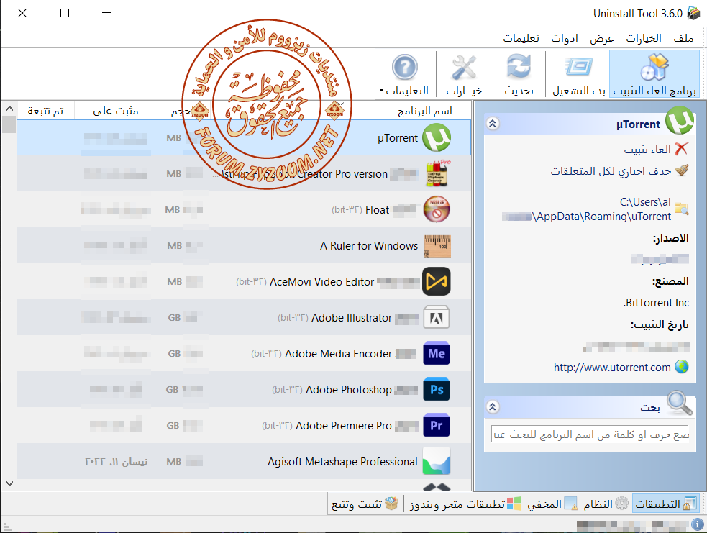Open the ملف menu
Image resolution: width=707 pixels, height=533 pixels.
683,38
